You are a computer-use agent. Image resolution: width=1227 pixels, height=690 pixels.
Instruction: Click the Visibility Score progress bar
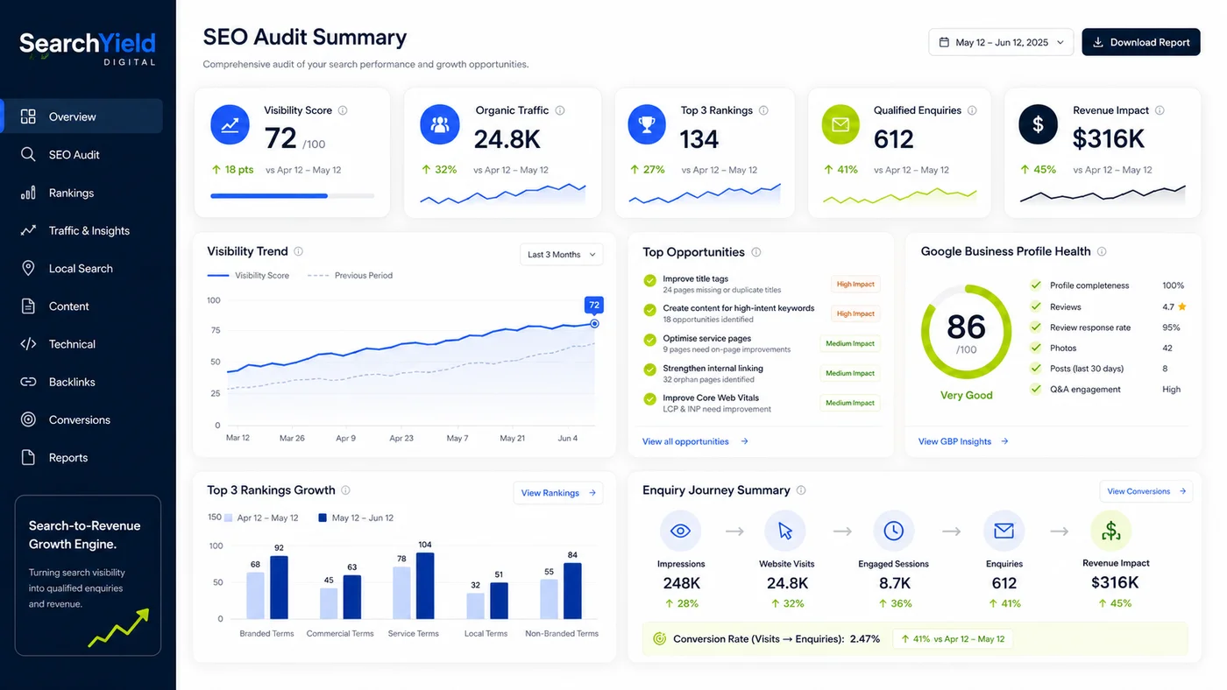point(292,196)
